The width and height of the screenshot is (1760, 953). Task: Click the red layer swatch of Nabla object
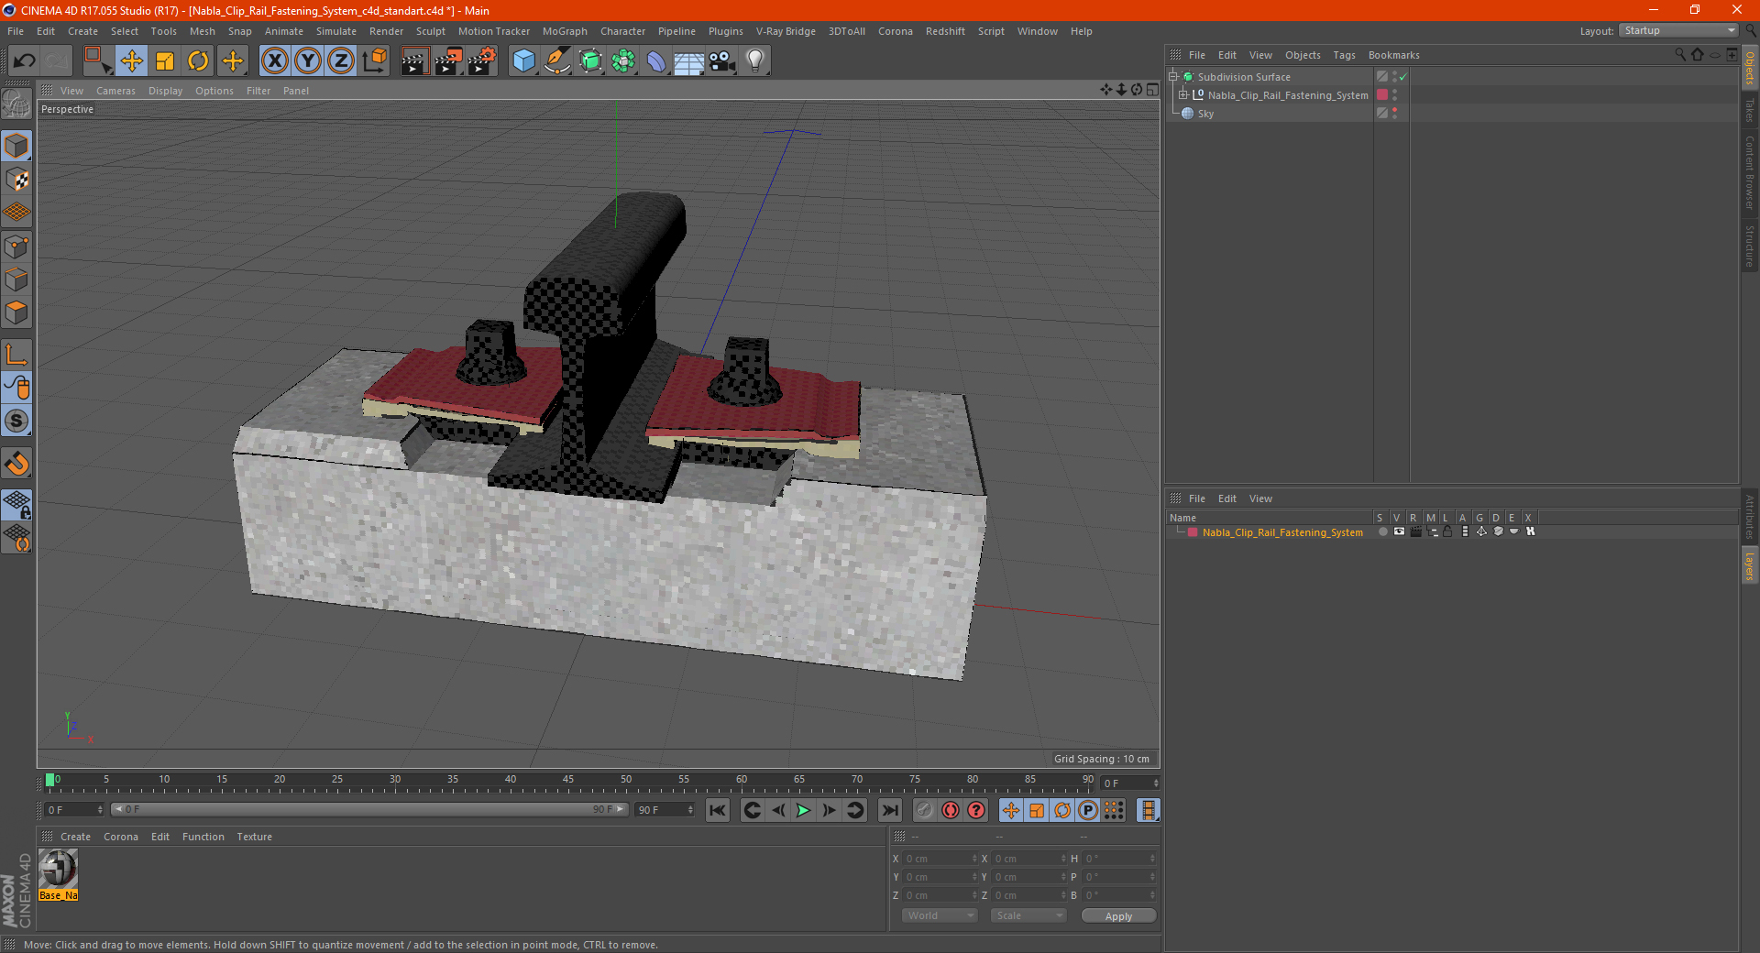(x=1382, y=95)
